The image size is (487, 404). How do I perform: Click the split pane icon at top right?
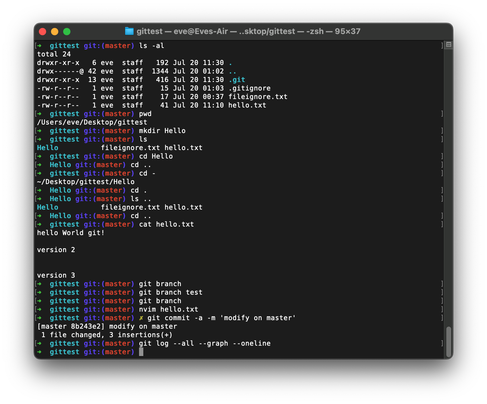click(448, 45)
